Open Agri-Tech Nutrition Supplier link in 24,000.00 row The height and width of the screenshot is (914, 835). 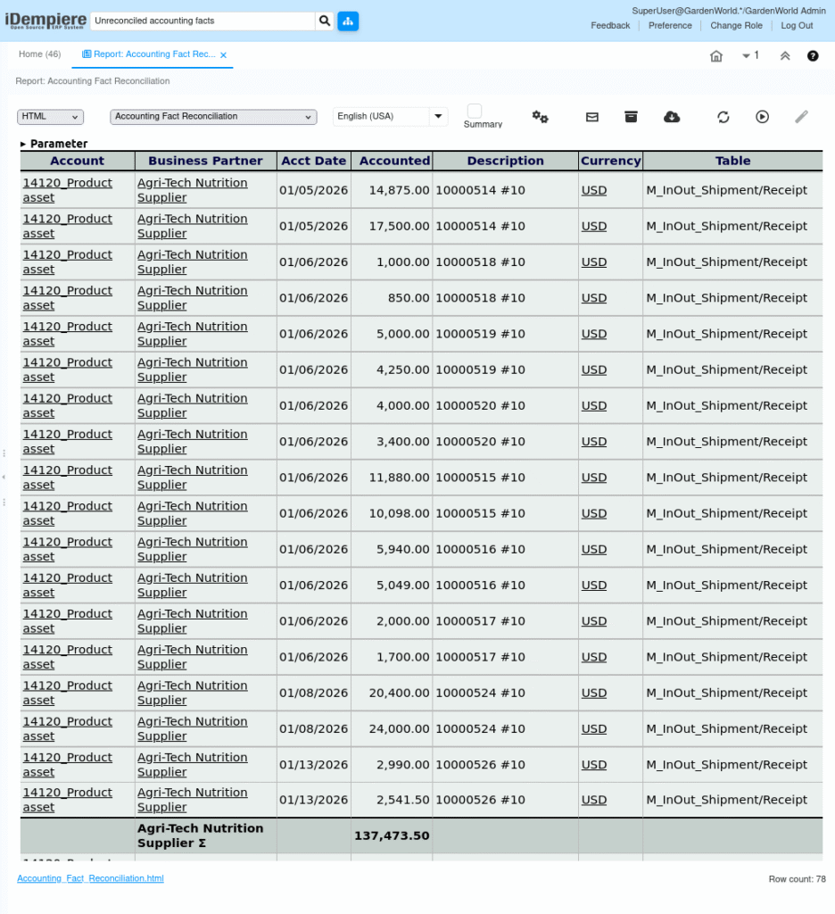click(x=193, y=728)
